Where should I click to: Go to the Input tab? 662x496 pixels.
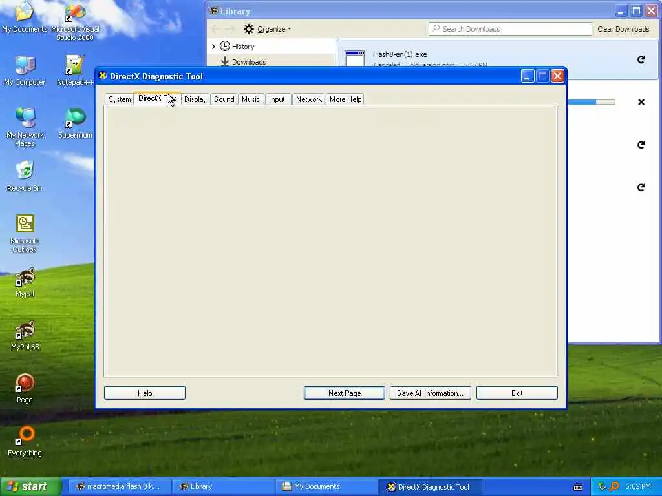(277, 99)
